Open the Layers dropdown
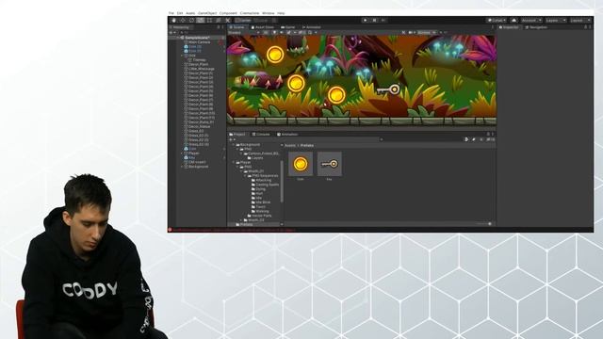603x339 pixels. click(555, 21)
